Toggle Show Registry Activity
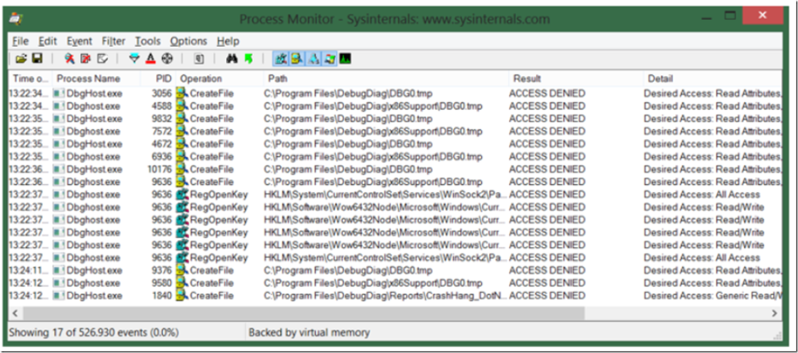 click(x=281, y=59)
